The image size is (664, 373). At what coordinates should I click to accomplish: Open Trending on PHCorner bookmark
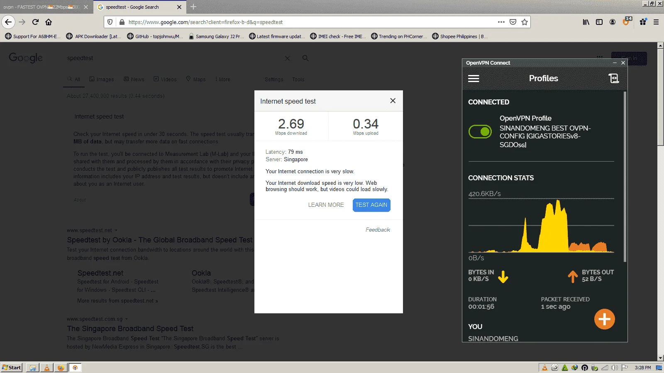(x=399, y=36)
